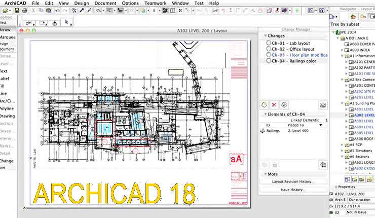Open the Design menu
The image size is (375, 218).
[82, 3]
